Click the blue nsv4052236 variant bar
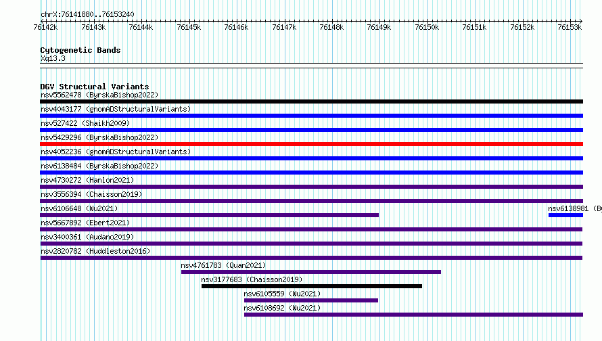 click(x=311, y=158)
